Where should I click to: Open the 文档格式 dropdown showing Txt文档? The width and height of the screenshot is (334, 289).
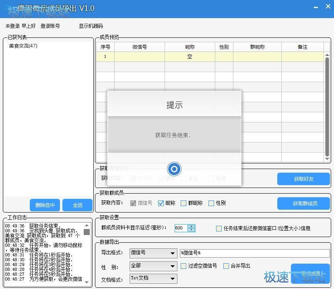tap(173, 279)
